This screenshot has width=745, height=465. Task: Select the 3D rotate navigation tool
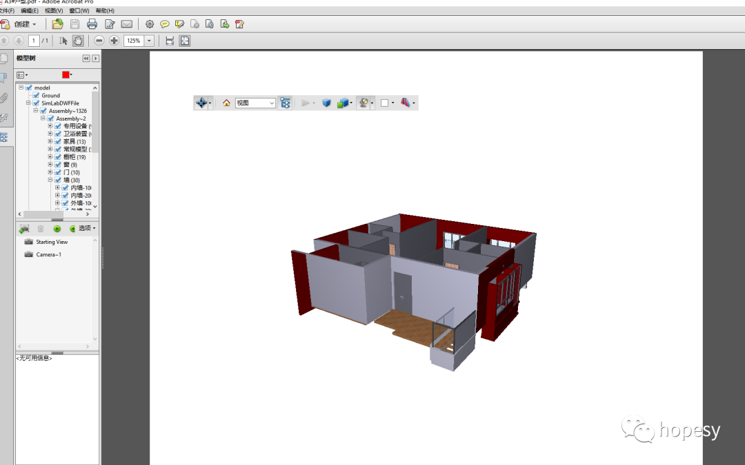point(201,103)
